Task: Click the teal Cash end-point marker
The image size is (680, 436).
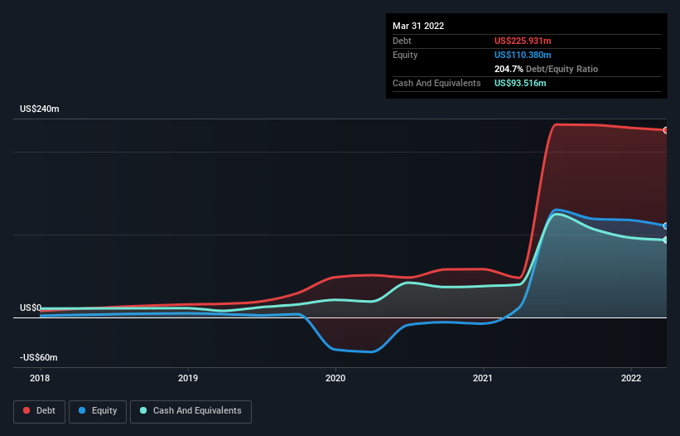Action: coord(666,240)
